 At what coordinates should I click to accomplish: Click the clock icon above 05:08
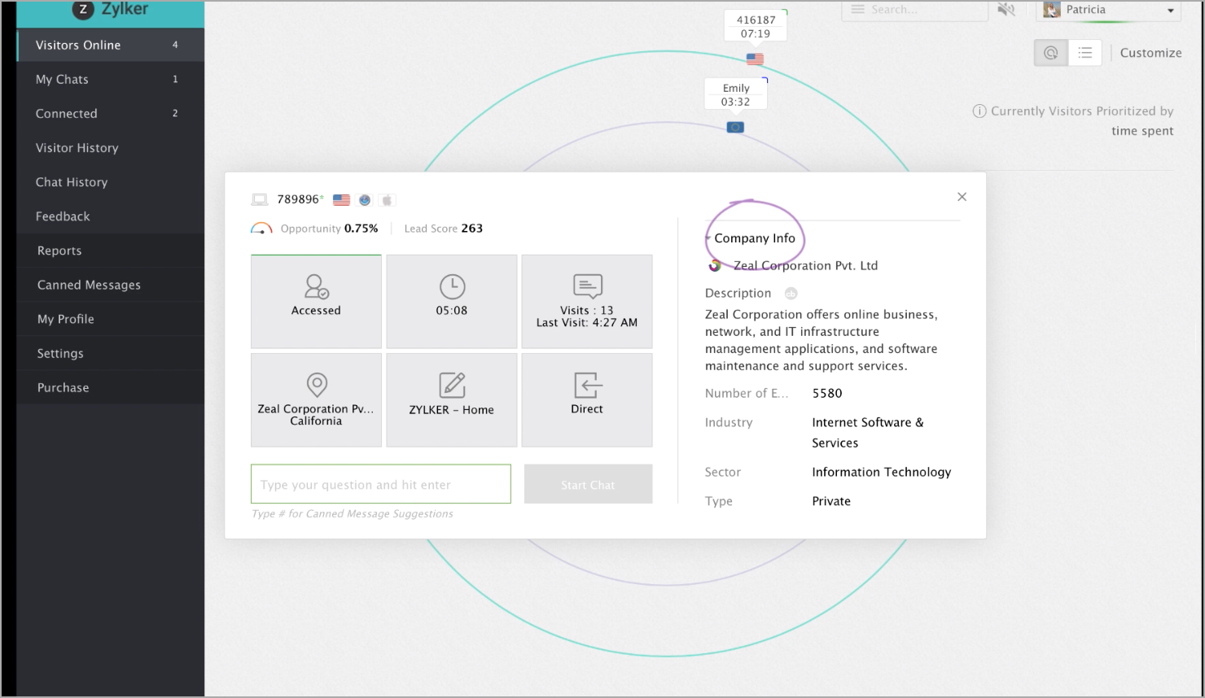[x=452, y=286]
